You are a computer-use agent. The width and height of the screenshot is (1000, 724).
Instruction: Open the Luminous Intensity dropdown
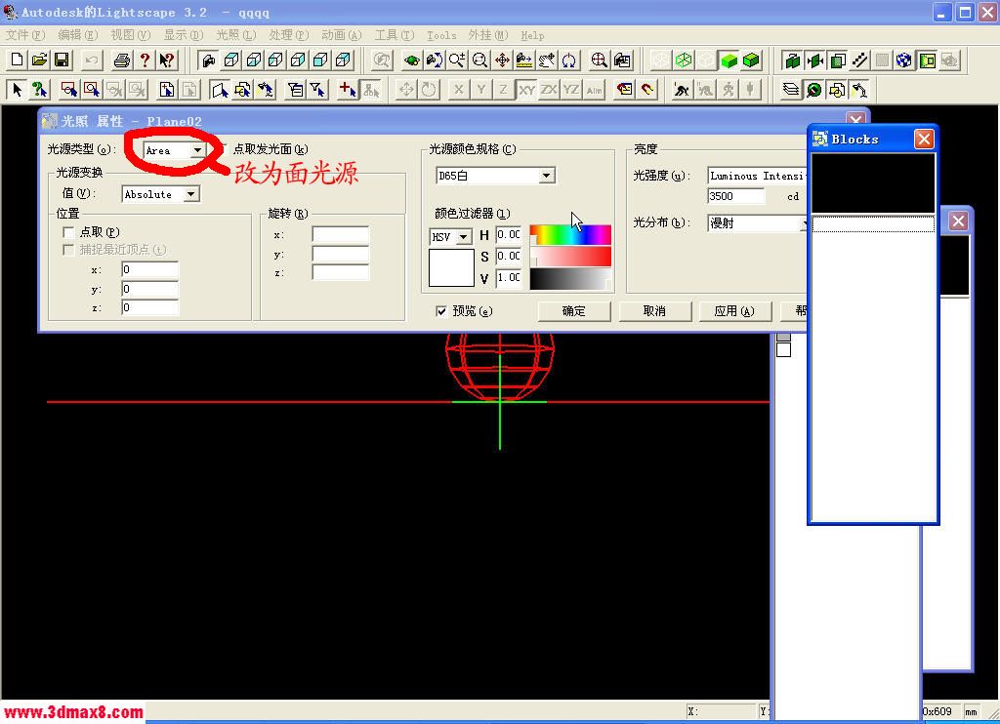coord(758,176)
